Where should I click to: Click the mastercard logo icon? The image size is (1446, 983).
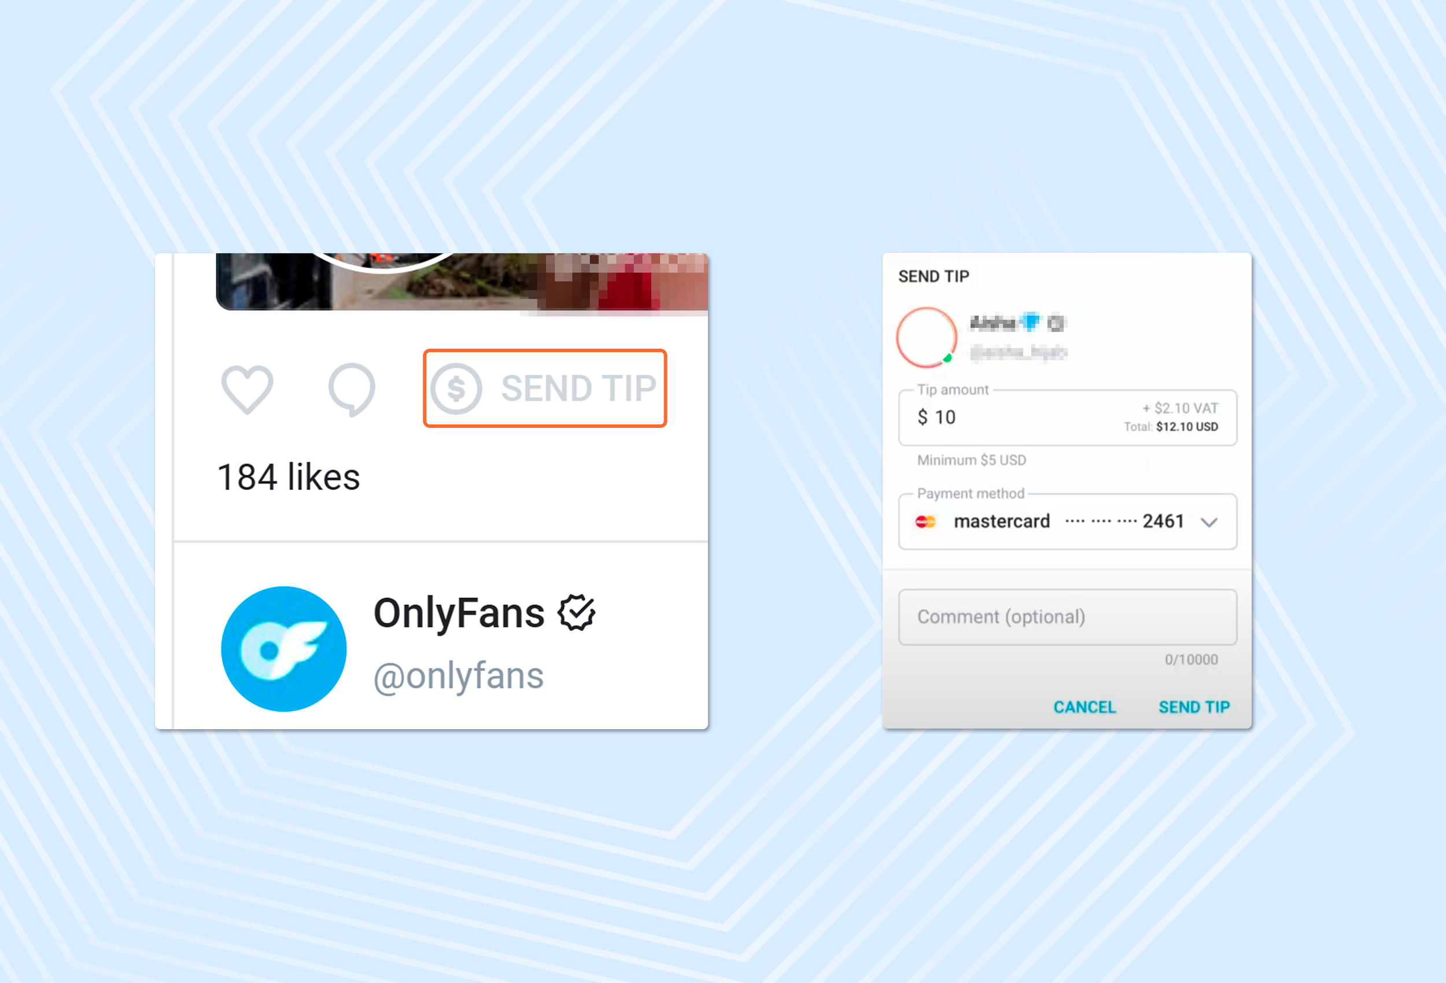click(x=926, y=522)
